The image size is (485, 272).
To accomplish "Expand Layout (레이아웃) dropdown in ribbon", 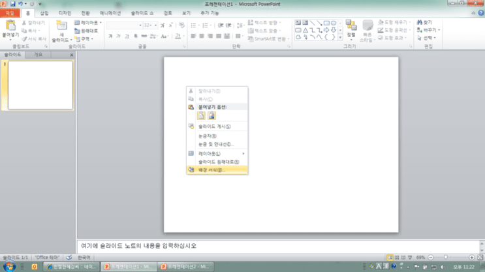I will (88, 23).
